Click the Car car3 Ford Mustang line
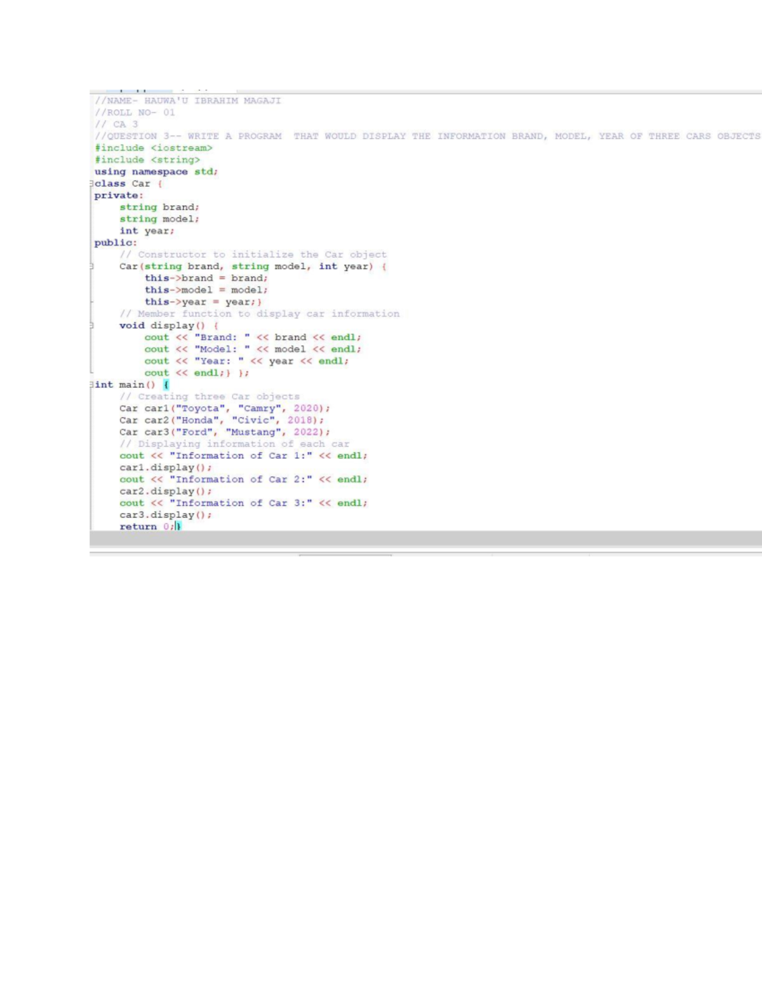The height and width of the screenshot is (987, 762). [224, 432]
